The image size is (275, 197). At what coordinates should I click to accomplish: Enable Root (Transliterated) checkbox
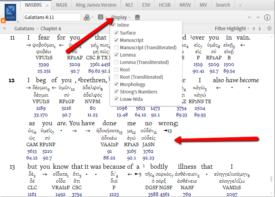(116, 77)
